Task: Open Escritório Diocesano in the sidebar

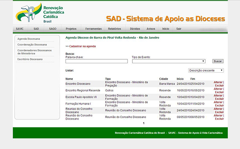Action: coord(30,59)
